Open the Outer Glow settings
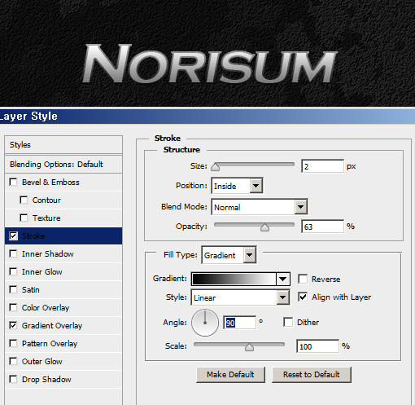 tap(42, 362)
